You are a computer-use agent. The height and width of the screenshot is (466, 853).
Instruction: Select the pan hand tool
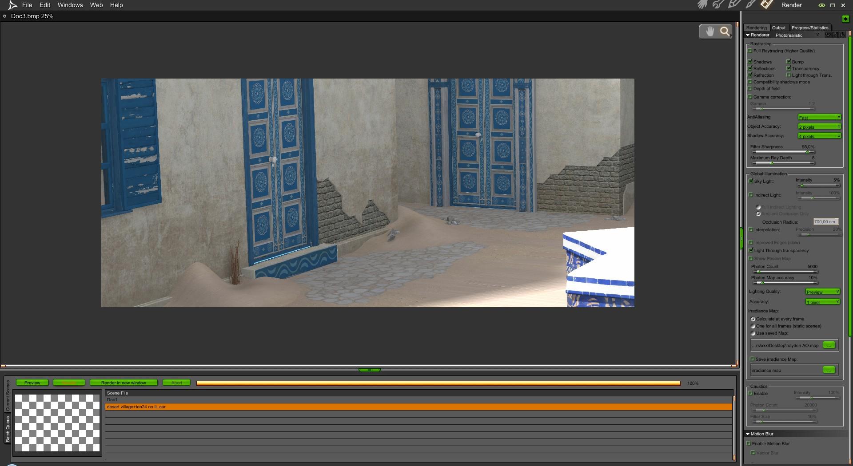coord(710,31)
